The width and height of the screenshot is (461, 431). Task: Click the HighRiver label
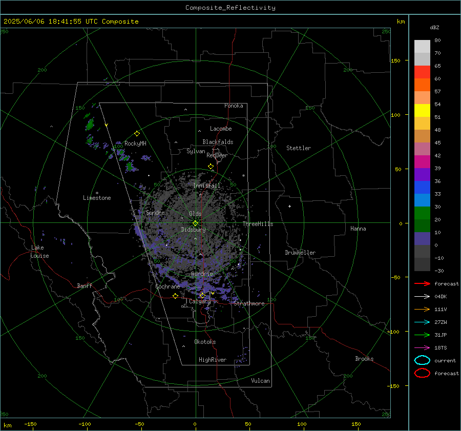[x=213, y=360]
